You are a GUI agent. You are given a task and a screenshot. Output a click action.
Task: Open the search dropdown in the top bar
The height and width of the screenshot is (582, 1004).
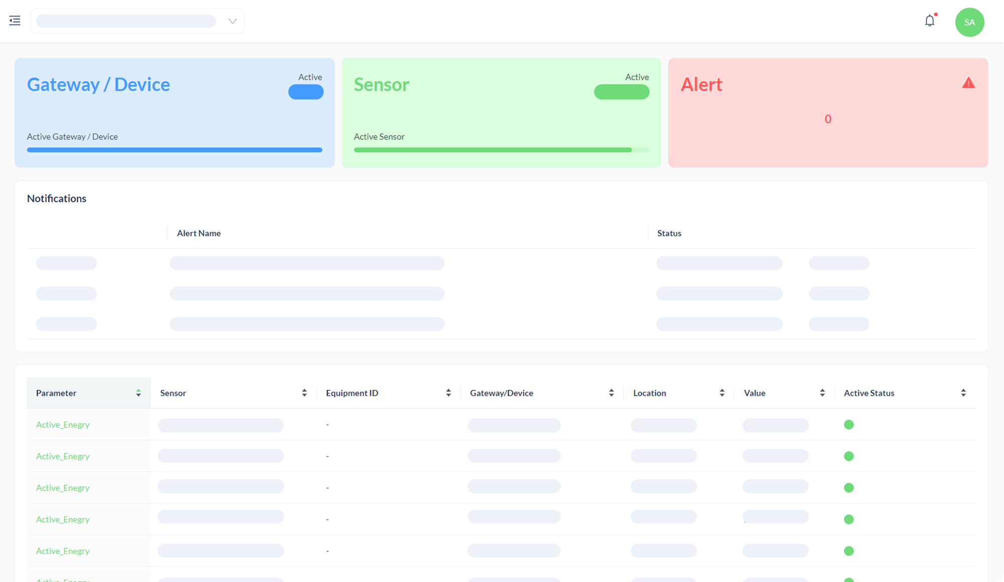click(231, 21)
